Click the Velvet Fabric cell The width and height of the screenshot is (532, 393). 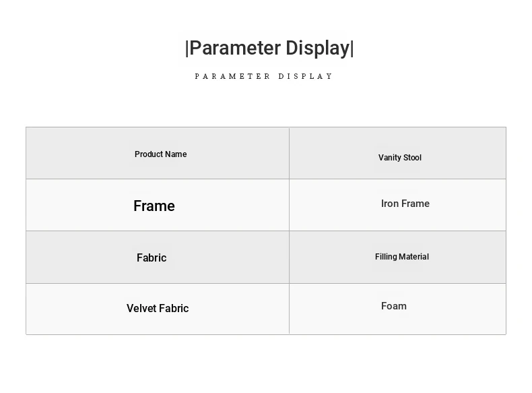click(158, 308)
